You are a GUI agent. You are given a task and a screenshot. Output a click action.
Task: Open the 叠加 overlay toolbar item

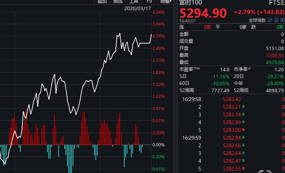point(102,2)
